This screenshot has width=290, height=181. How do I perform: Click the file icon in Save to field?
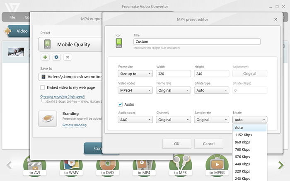click(43, 77)
